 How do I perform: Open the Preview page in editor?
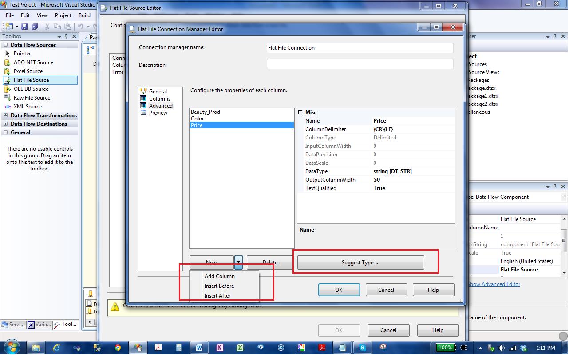(x=158, y=113)
